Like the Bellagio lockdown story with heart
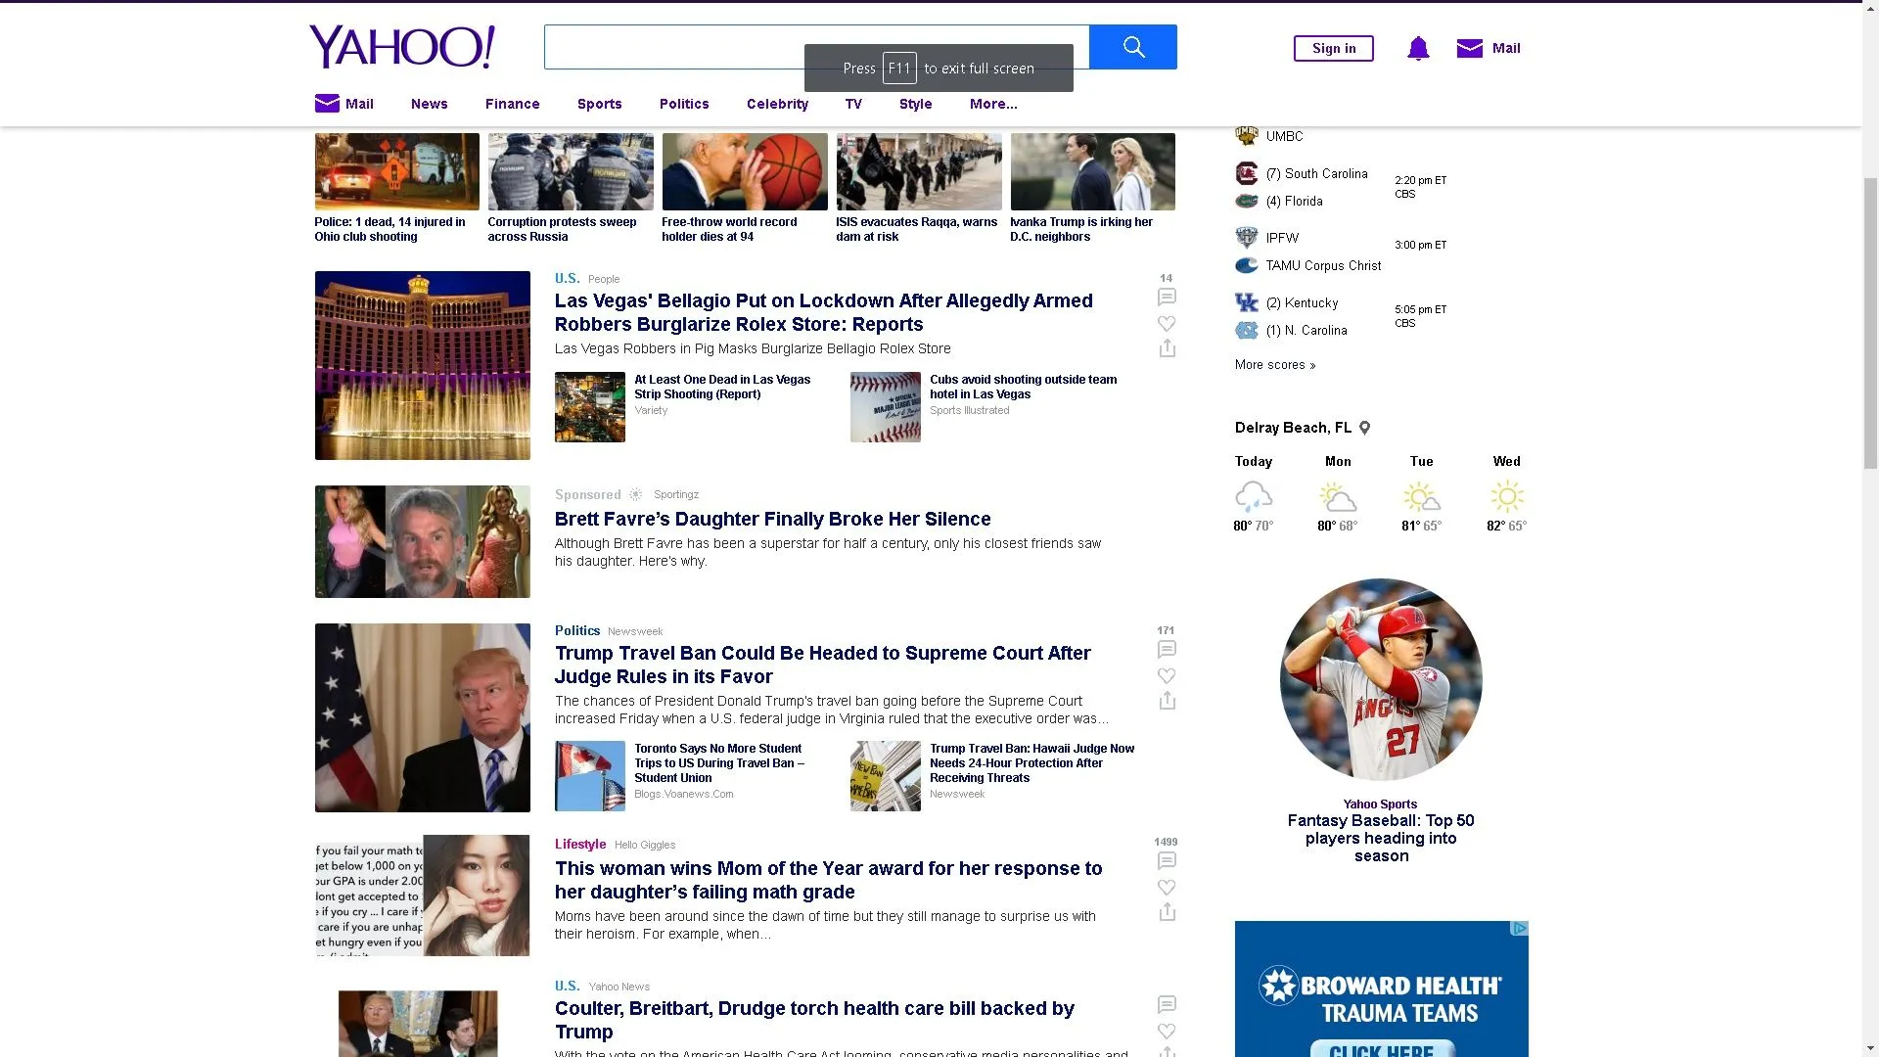1879x1057 pixels. (x=1167, y=323)
